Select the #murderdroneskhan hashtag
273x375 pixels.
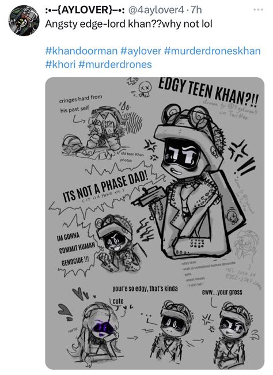tap(213, 51)
